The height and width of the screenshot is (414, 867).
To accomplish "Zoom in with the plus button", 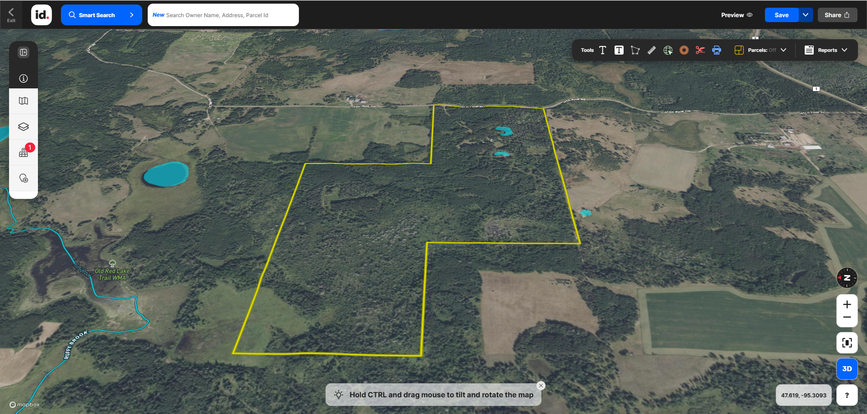I will (847, 304).
